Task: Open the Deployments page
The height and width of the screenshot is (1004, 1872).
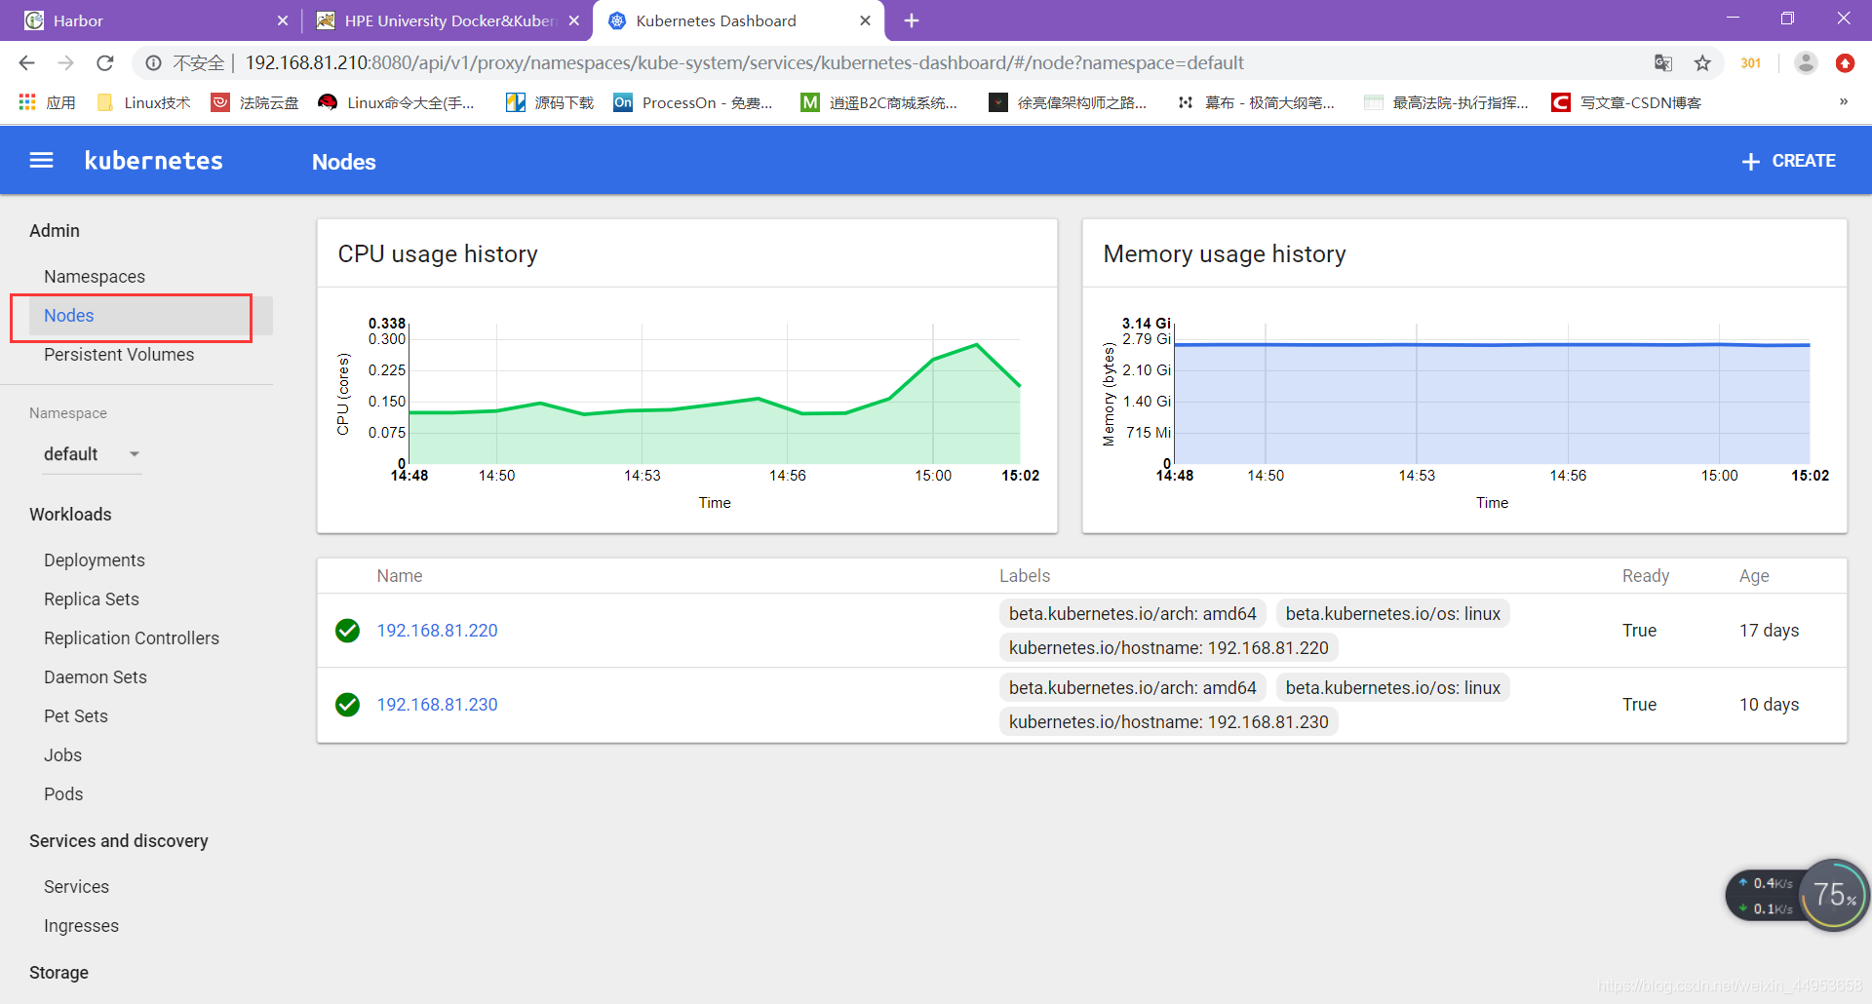Action: click(x=95, y=560)
